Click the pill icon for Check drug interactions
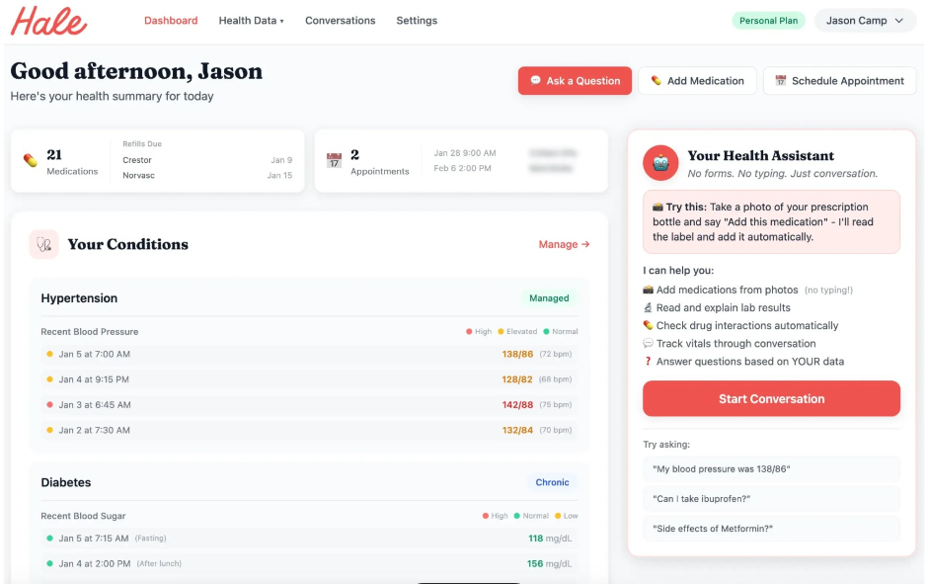The height and width of the screenshot is (584, 928). tap(649, 325)
